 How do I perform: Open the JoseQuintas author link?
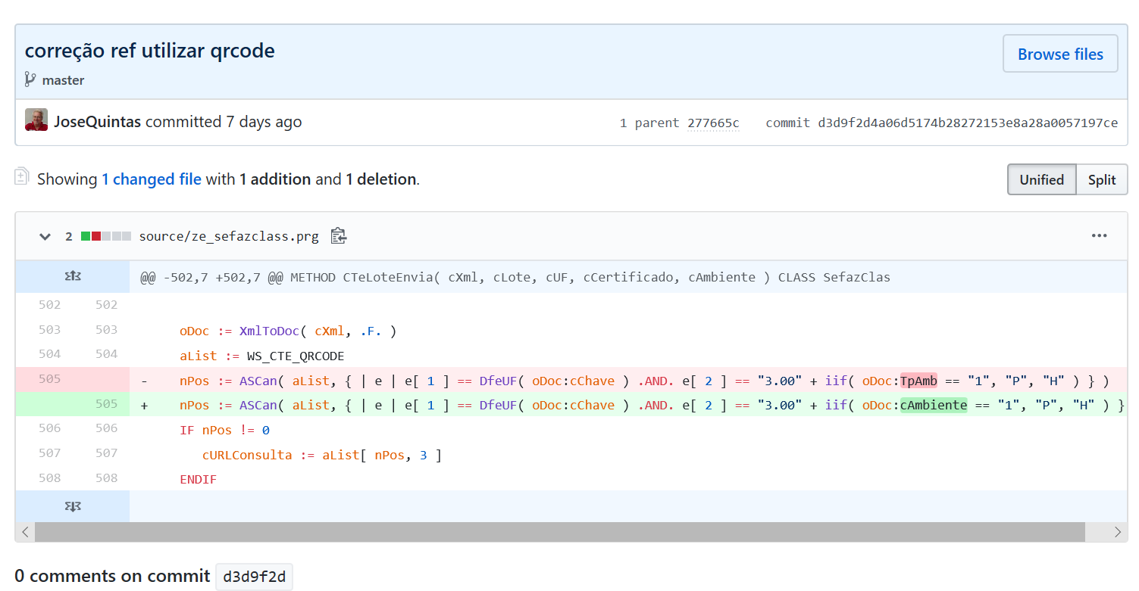tap(98, 122)
